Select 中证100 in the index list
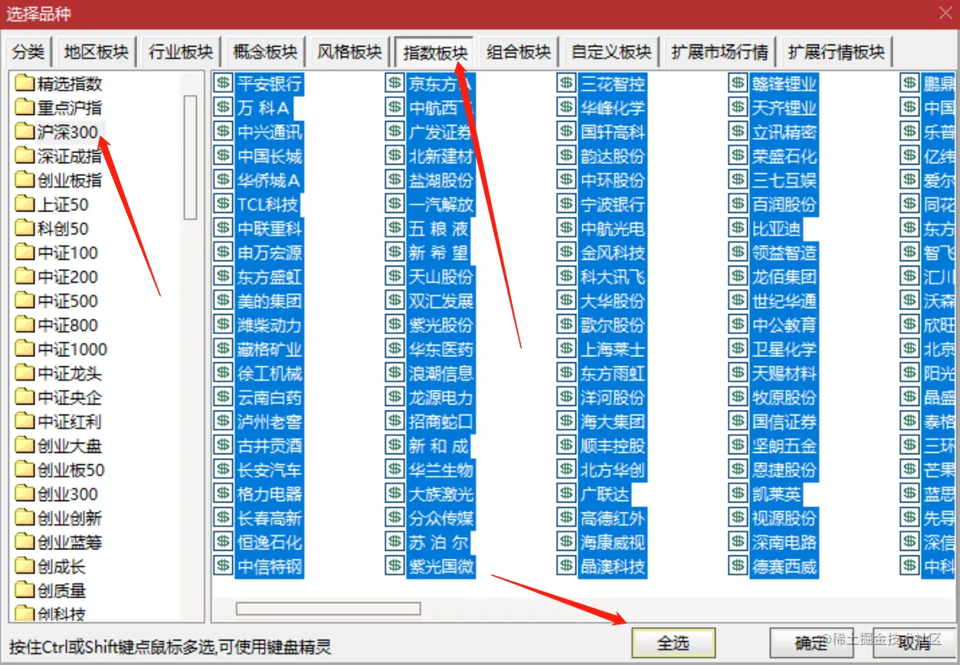Viewport: 960px width, 665px height. [x=67, y=253]
